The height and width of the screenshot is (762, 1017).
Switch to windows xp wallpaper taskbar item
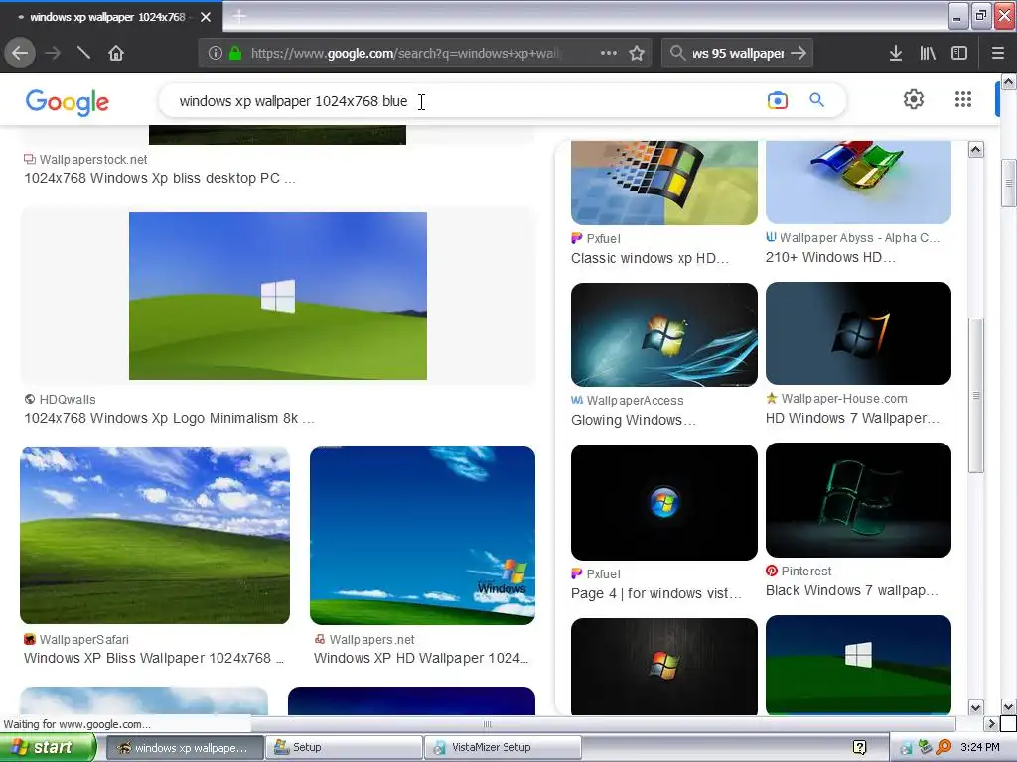[185, 748]
